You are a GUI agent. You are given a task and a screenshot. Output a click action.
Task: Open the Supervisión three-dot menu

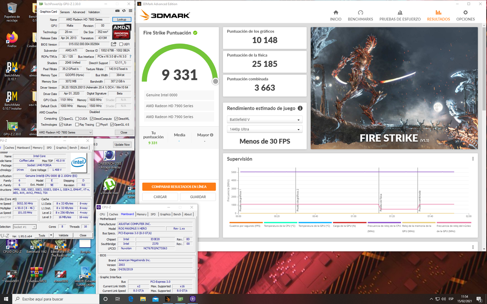coord(473,159)
